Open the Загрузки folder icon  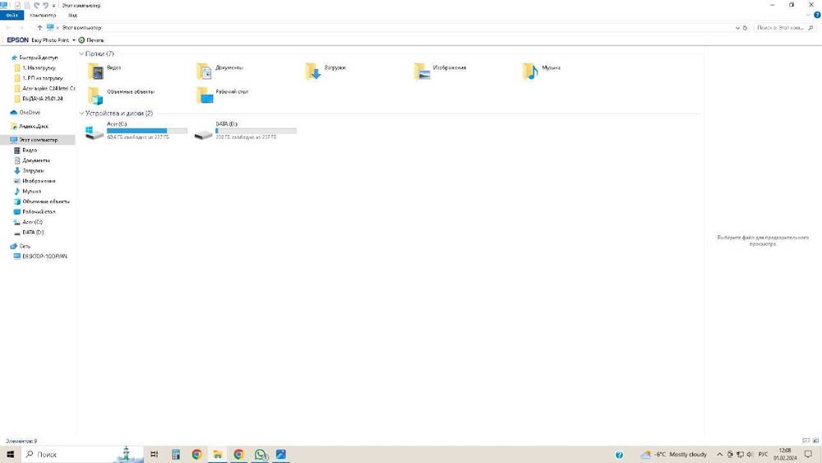point(313,72)
